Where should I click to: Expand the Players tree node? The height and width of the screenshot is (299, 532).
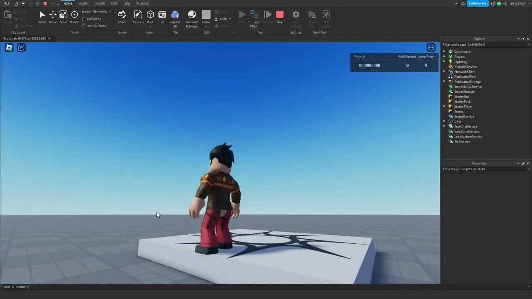pyautogui.click(x=444, y=56)
